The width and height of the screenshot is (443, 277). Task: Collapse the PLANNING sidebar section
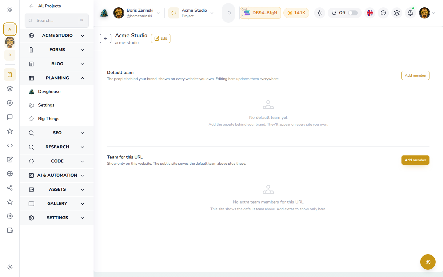tap(57, 78)
